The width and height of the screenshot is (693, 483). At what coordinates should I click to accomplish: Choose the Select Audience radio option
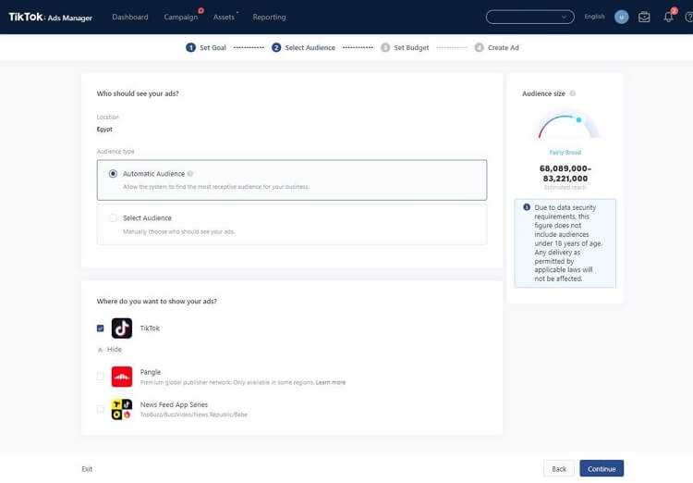(113, 218)
